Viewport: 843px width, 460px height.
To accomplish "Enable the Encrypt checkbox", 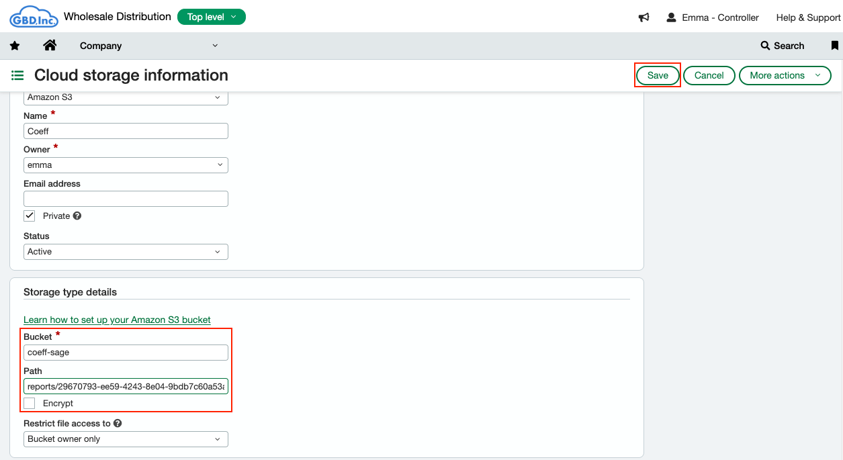I will (30, 403).
